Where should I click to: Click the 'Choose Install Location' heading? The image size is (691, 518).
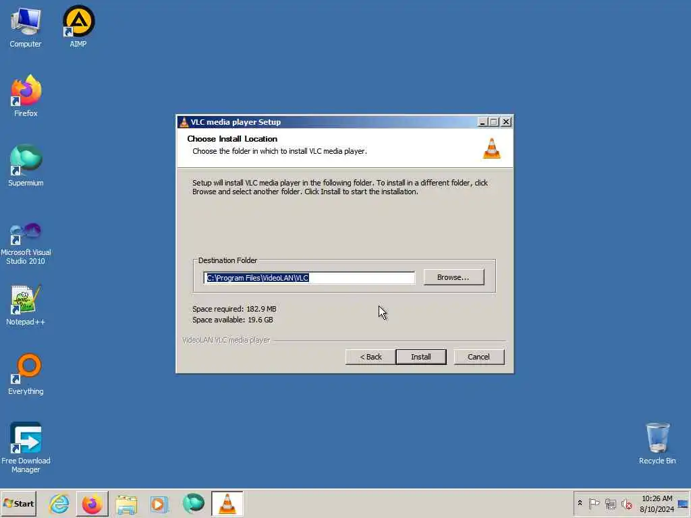[x=232, y=139]
